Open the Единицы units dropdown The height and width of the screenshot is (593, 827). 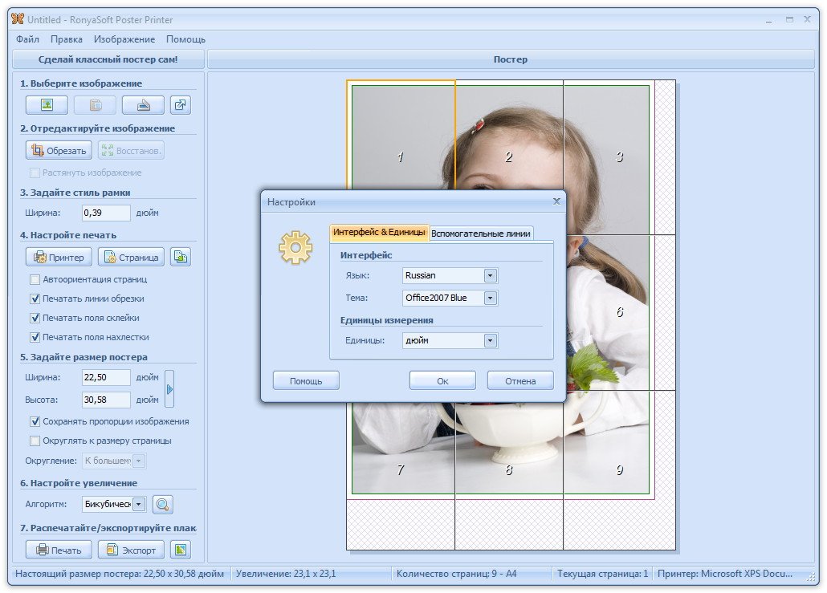(x=490, y=340)
